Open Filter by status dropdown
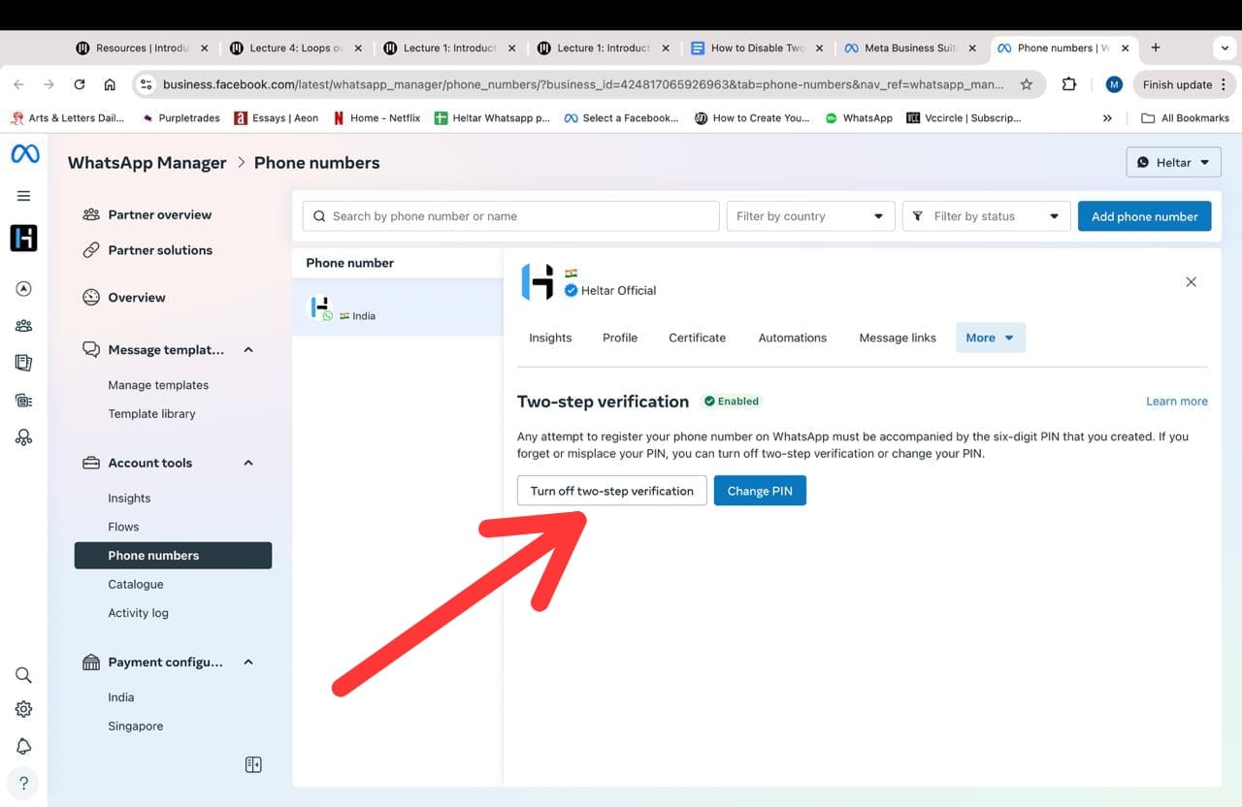The image size is (1242, 807). pos(987,216)
